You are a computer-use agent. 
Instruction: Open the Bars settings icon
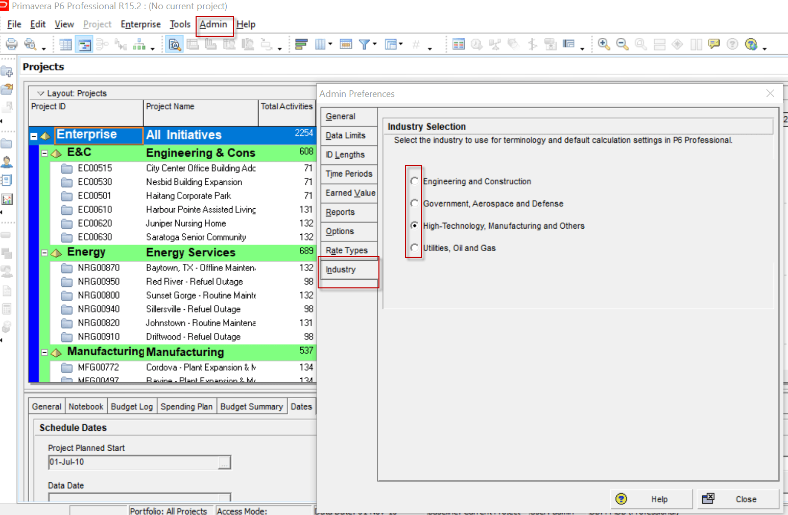(x=301, y=44)
